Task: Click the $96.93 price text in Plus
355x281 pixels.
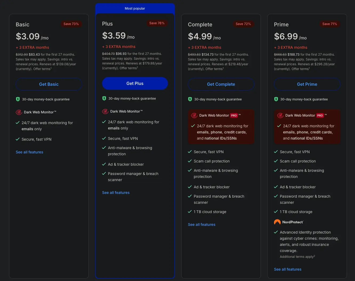Action: tap(121, 54)
